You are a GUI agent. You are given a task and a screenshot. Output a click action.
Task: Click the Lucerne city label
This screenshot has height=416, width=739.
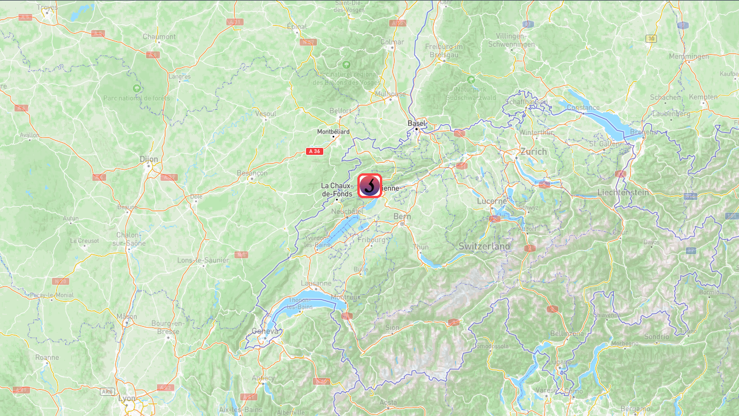[x=492, y=201]
